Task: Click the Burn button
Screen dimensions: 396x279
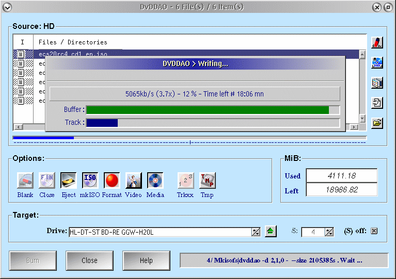Action: click(33, 260)
